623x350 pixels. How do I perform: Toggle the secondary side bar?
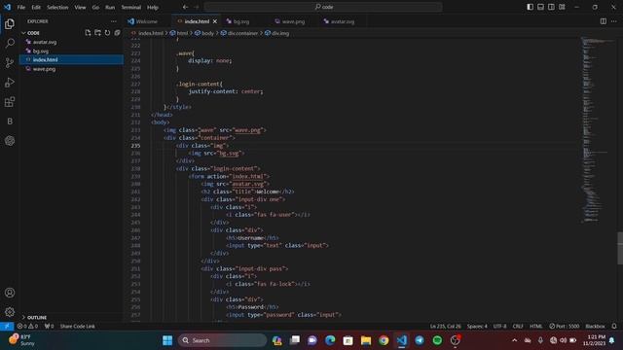point(551,7)
